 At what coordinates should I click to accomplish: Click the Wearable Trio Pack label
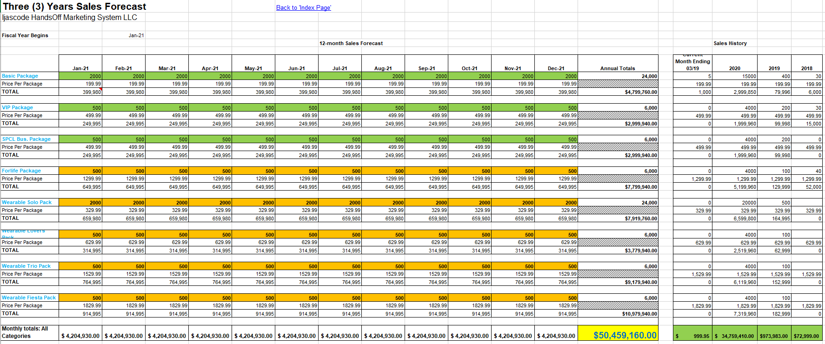[26, 266]
